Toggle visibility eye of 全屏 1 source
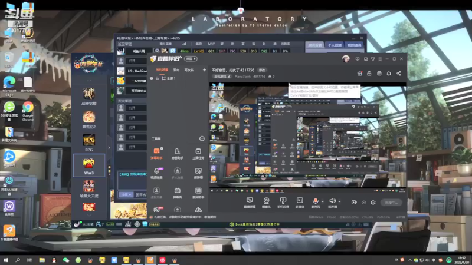472x265 pixels. pos(152,78)
